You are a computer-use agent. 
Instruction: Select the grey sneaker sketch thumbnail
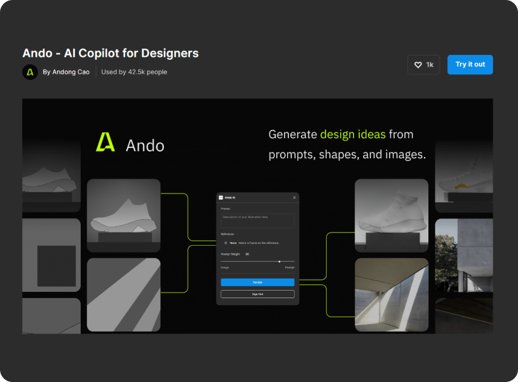pos(124,216)
